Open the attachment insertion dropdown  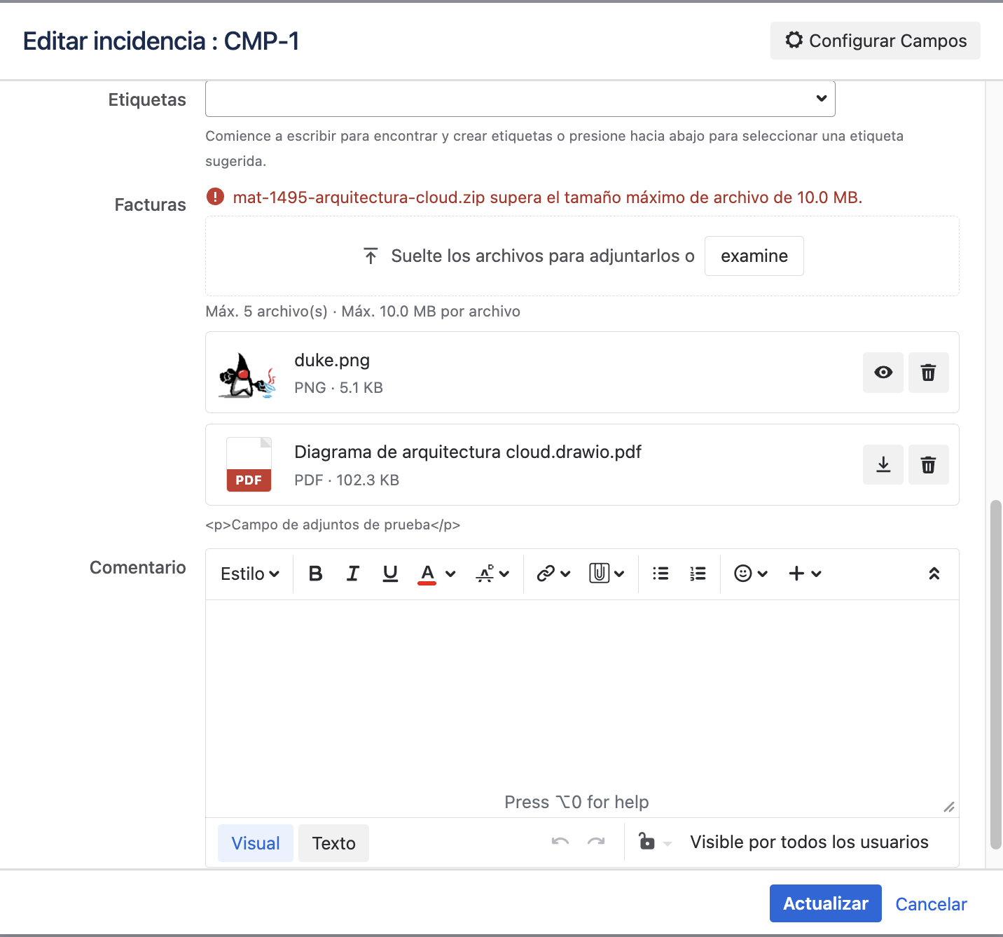(x=607, y=574)
